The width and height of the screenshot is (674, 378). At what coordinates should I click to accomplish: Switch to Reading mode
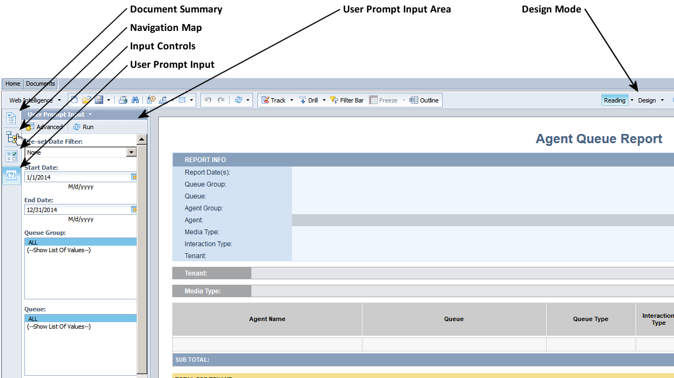pyautogui.click(x=614, y=100)
